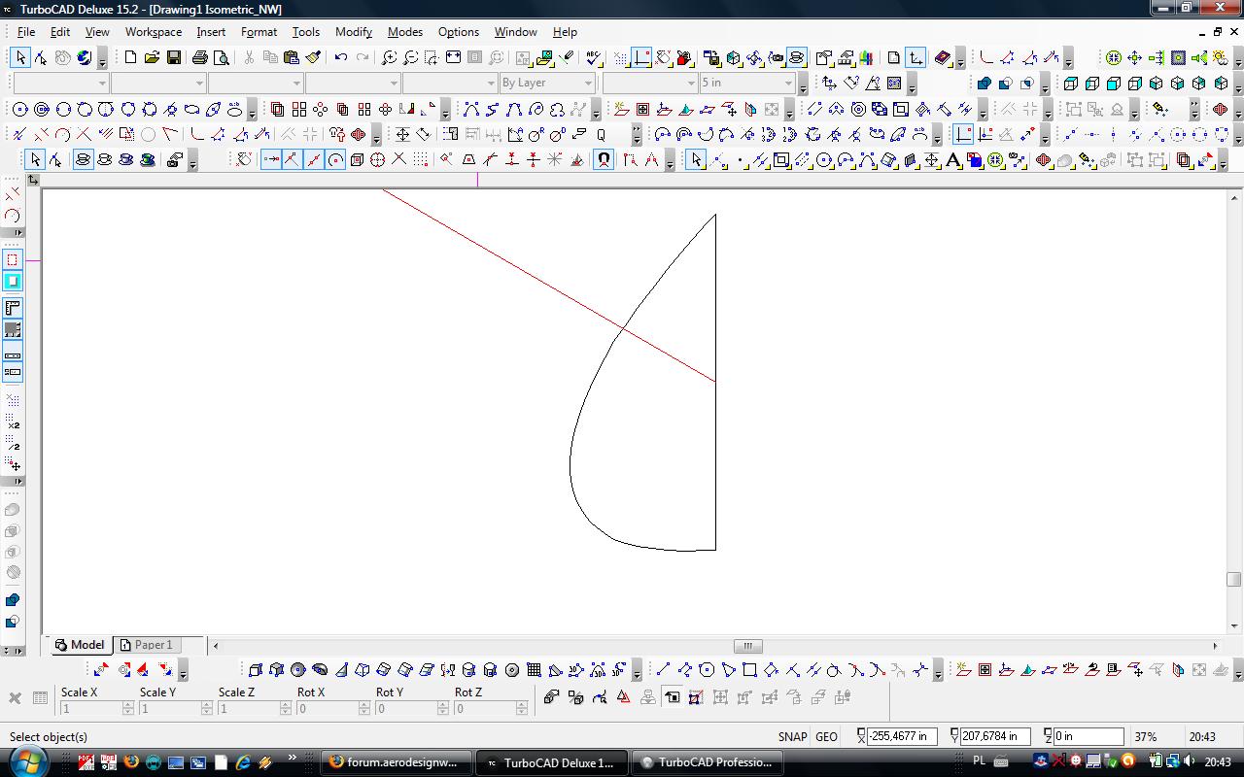Select the Text tool 'A' icon
Viewport: 1244px width, 777px height.
(953, 160)
